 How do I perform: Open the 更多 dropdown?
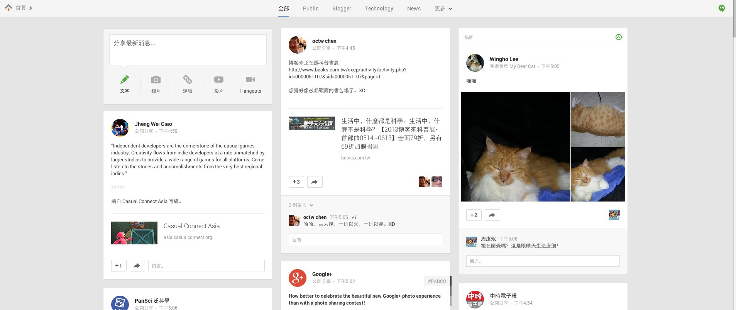[443, 8]
